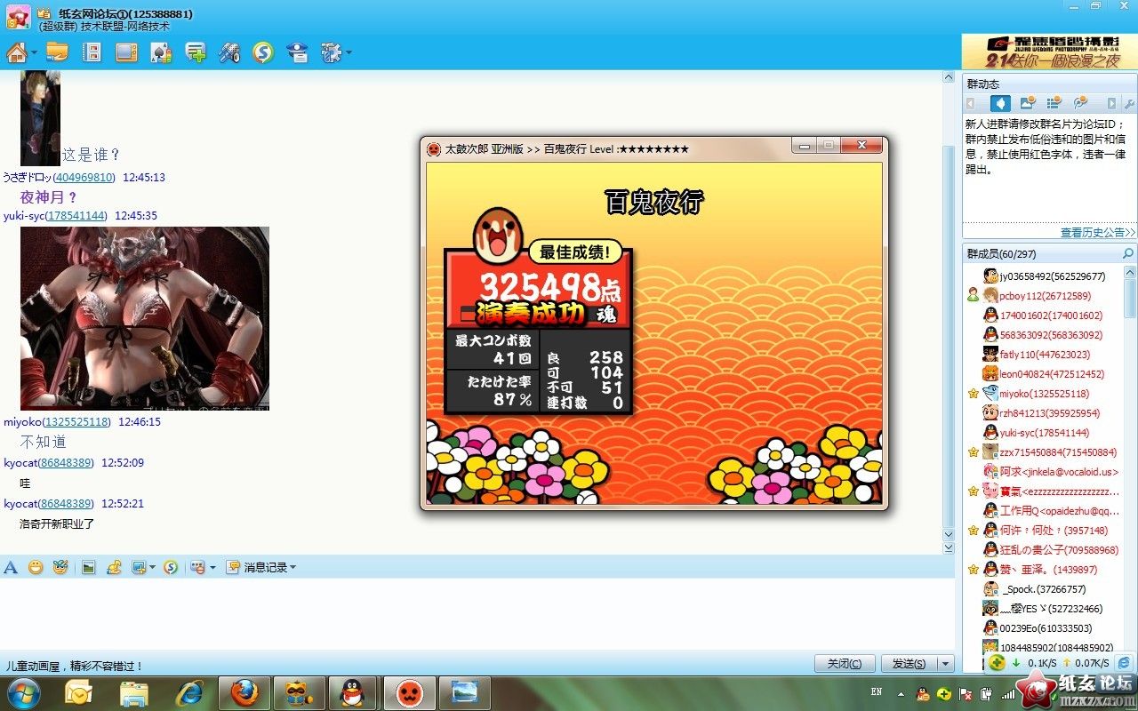Viewport: 1138px width, 711px height.
Task: Switch to Taiko red drum taskbar icon
Action: pyautogui.click(x=409, y=692)
